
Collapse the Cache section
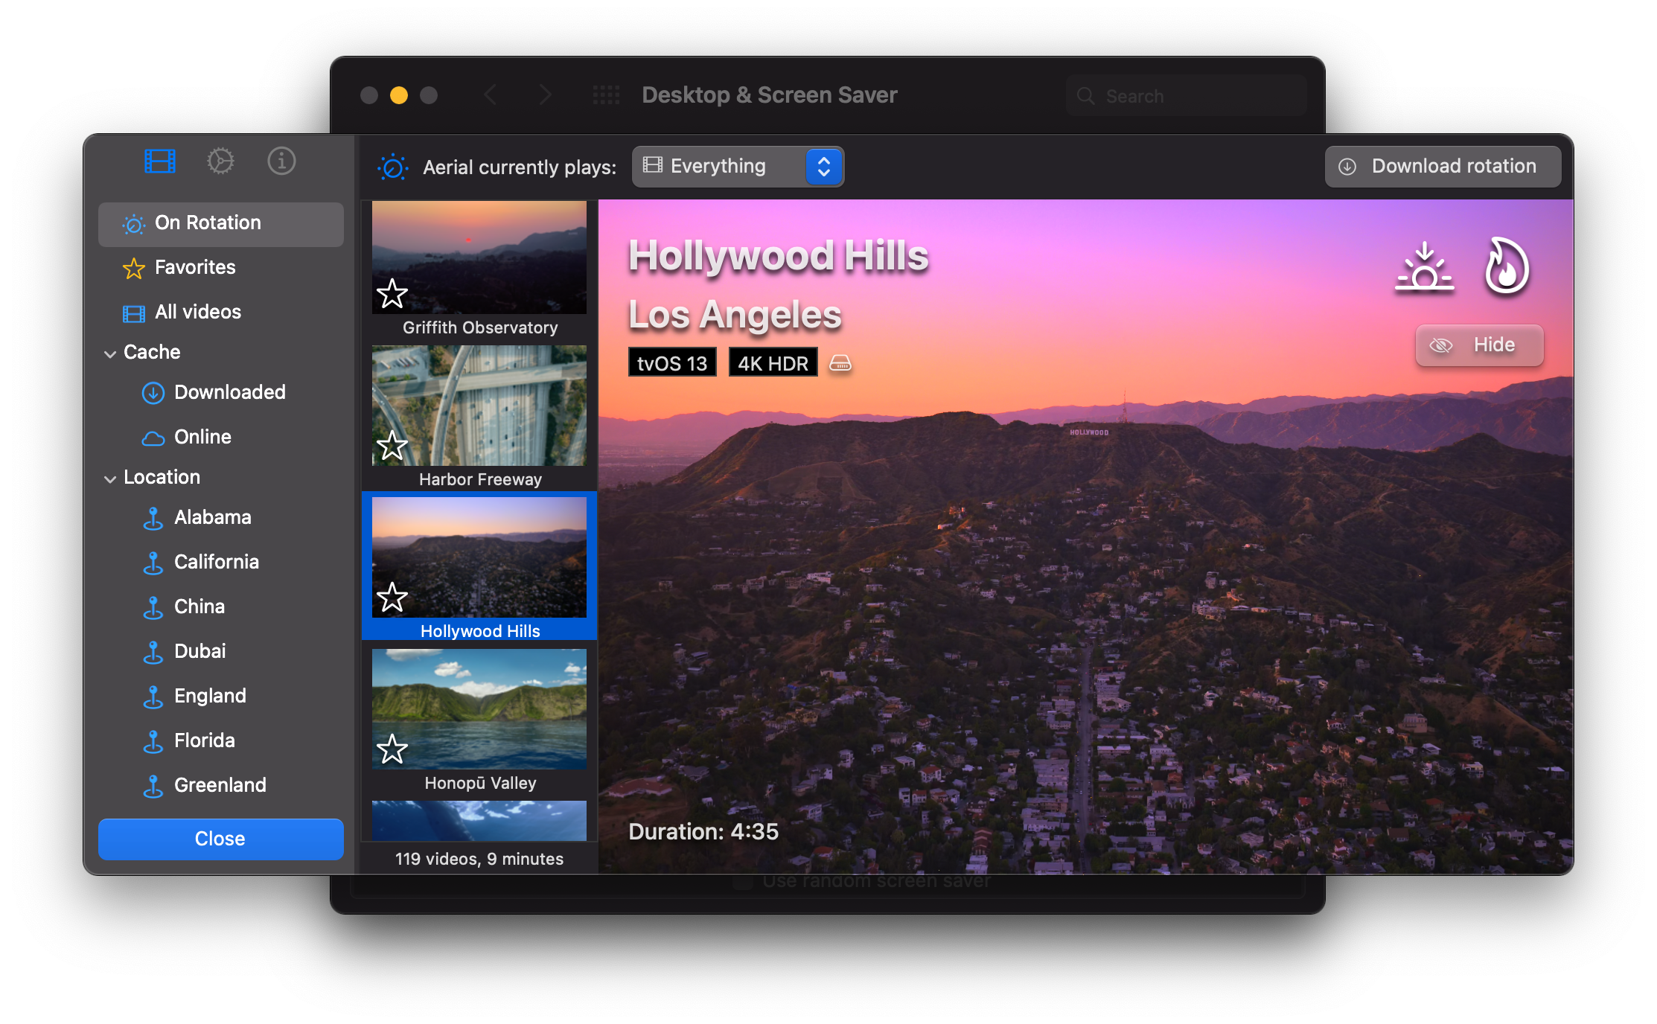[110, 352]
